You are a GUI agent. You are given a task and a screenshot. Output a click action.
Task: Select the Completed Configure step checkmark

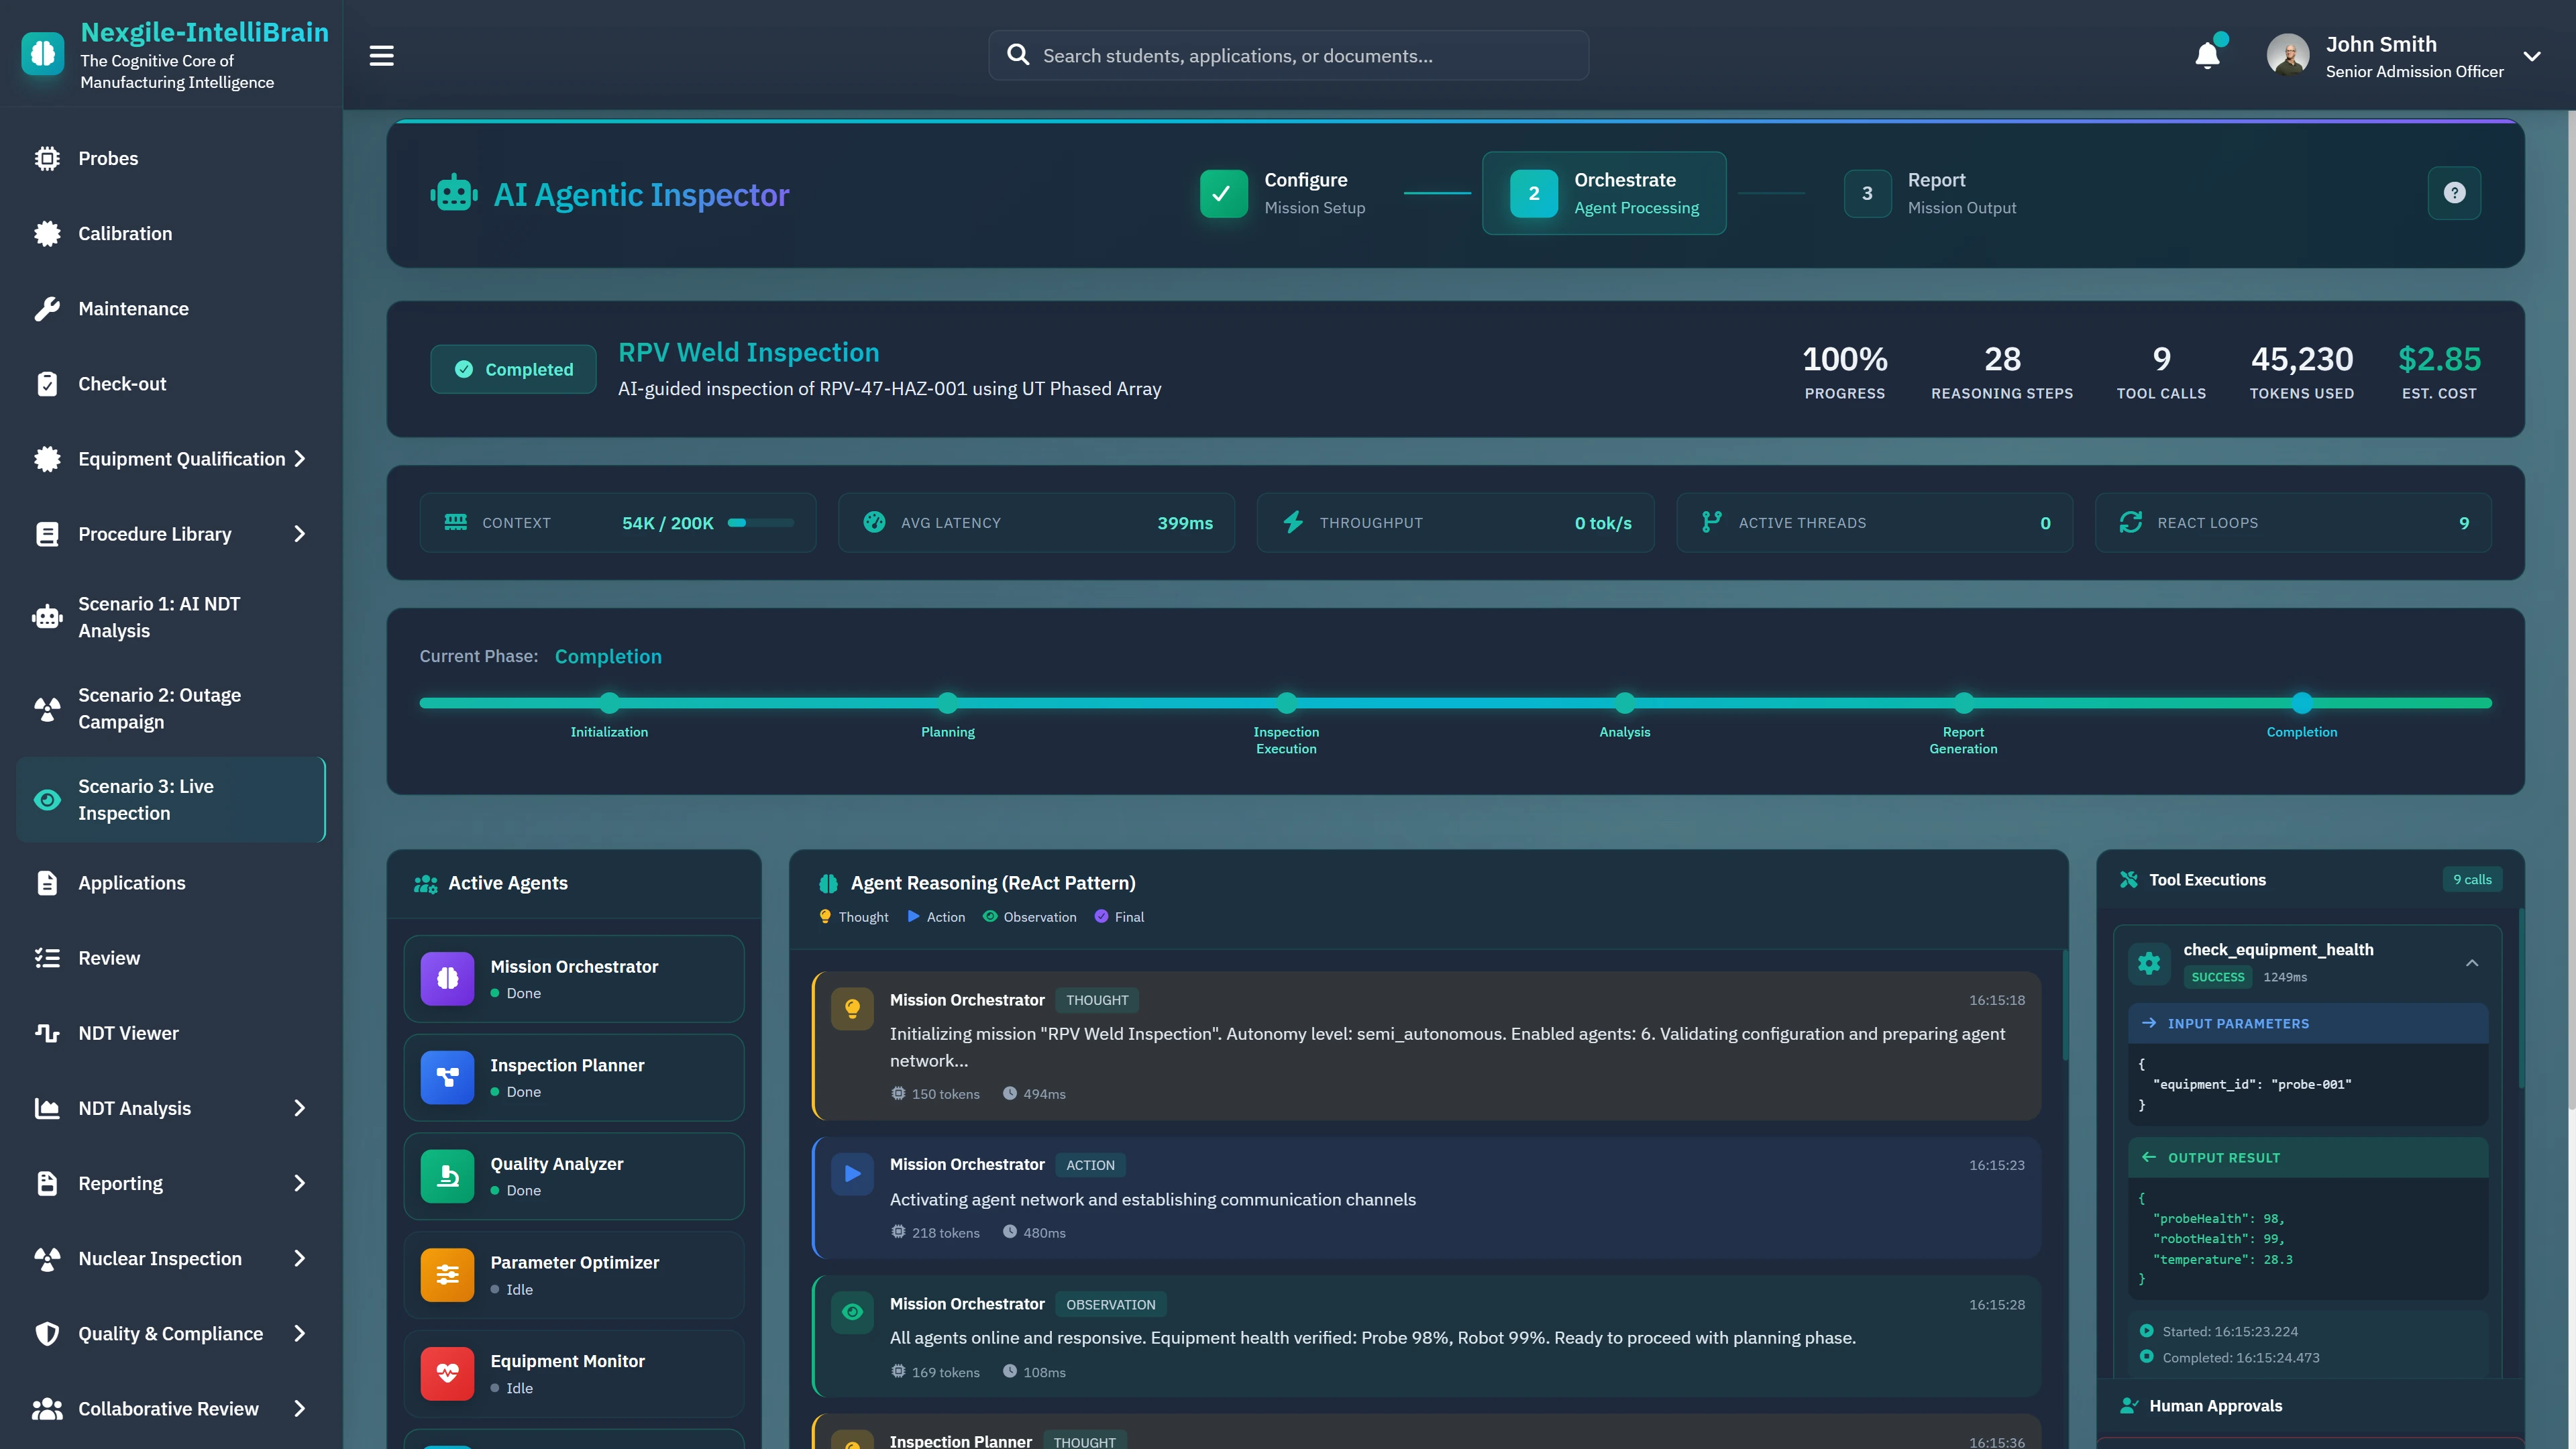coord(1223,193)
